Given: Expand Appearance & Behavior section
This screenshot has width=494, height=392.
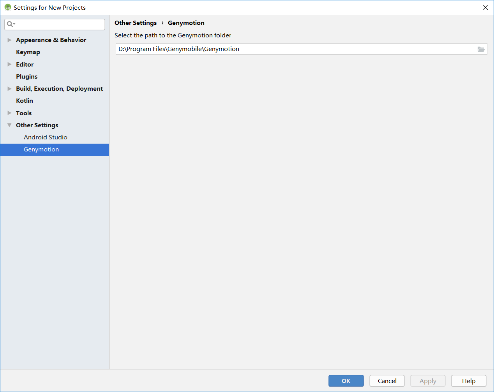Looking at the screenshot, I should click(9, 40).
